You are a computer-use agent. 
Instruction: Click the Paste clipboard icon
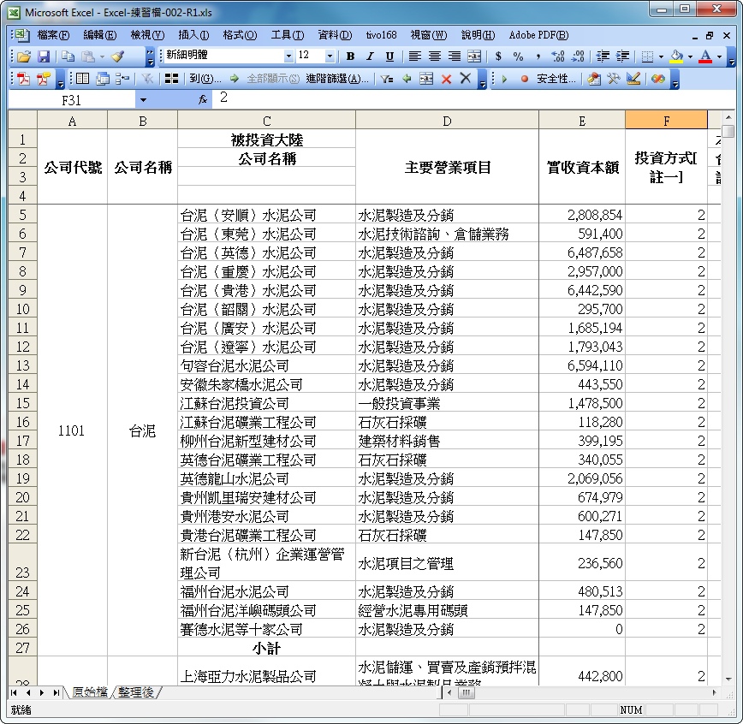tap(88, 56)
